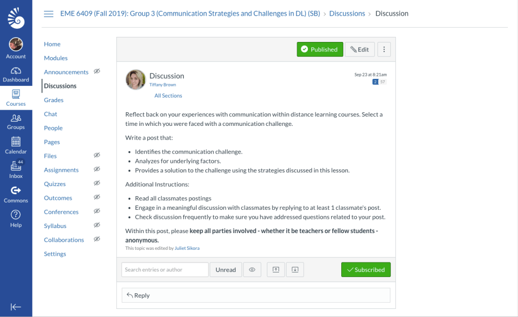Open the Calendar icon in sidebar

tap(16, 145)
